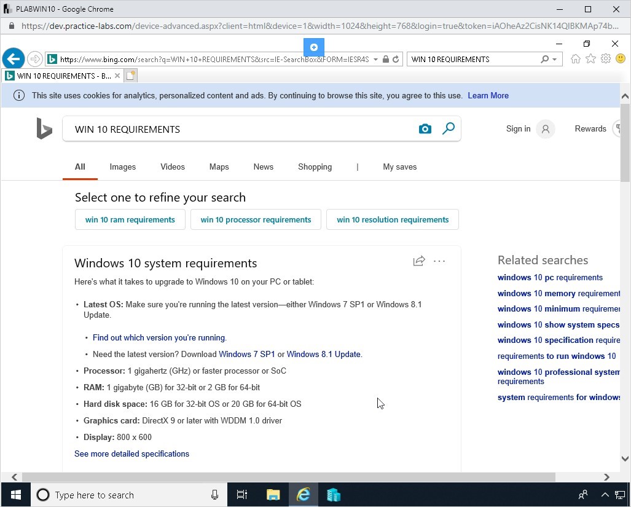Open the three-dot more options menu
This screenshot has height=507, width=631.
tap(439, 261)
